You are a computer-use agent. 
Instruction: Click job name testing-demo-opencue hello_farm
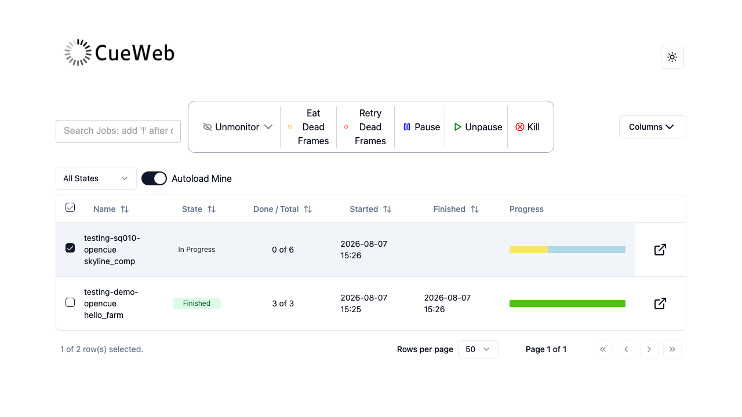[111, 303]
